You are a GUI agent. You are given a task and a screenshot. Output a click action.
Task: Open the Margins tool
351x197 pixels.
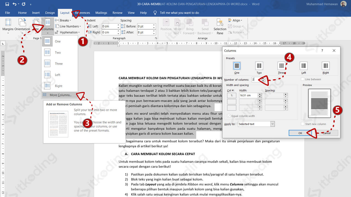tap(8, 26)
